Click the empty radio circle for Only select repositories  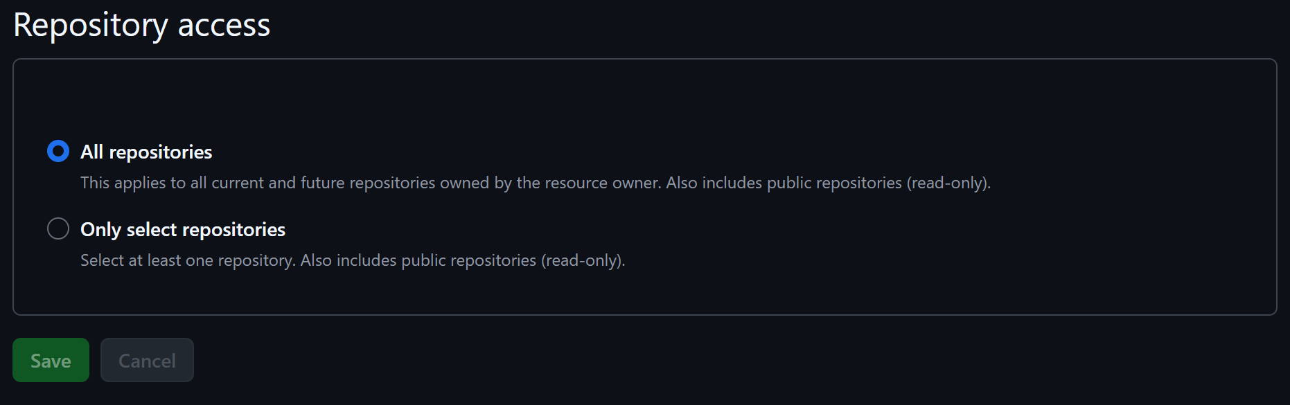[x=59, y=228]
